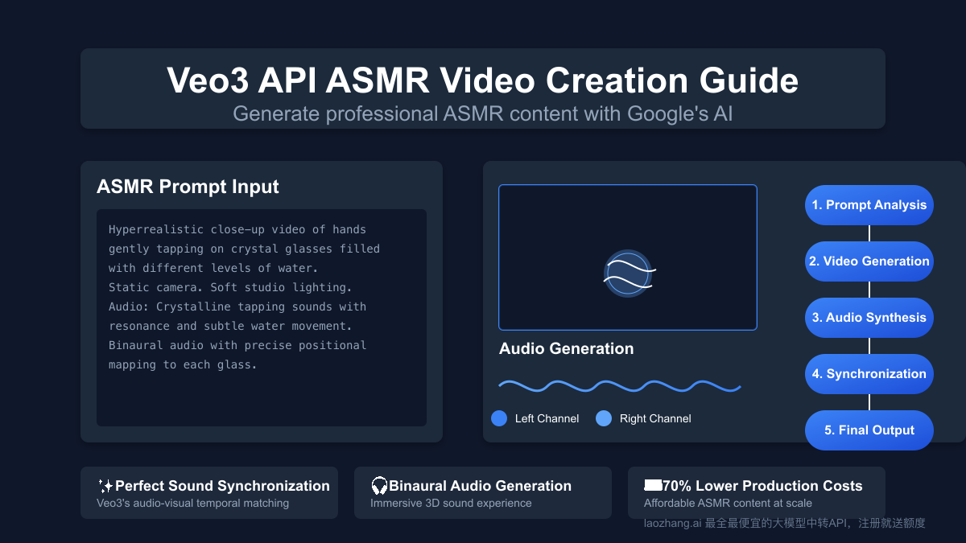Select the "3. Audio Synthesis" pipeline step

pyautogui.click(x=869, y=318)
